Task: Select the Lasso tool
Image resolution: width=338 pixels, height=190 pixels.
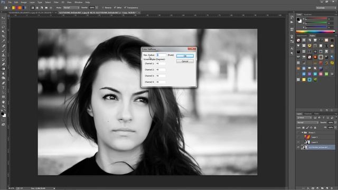Action: (3, 27)
